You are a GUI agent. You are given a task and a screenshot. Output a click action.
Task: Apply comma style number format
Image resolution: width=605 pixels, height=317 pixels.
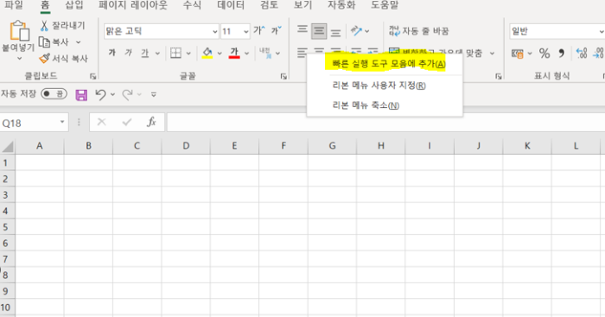pyautogui.click(x=562, y=54)
